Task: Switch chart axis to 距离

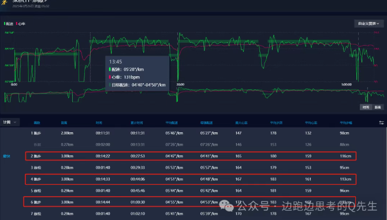Action: [x=378, y=107]
